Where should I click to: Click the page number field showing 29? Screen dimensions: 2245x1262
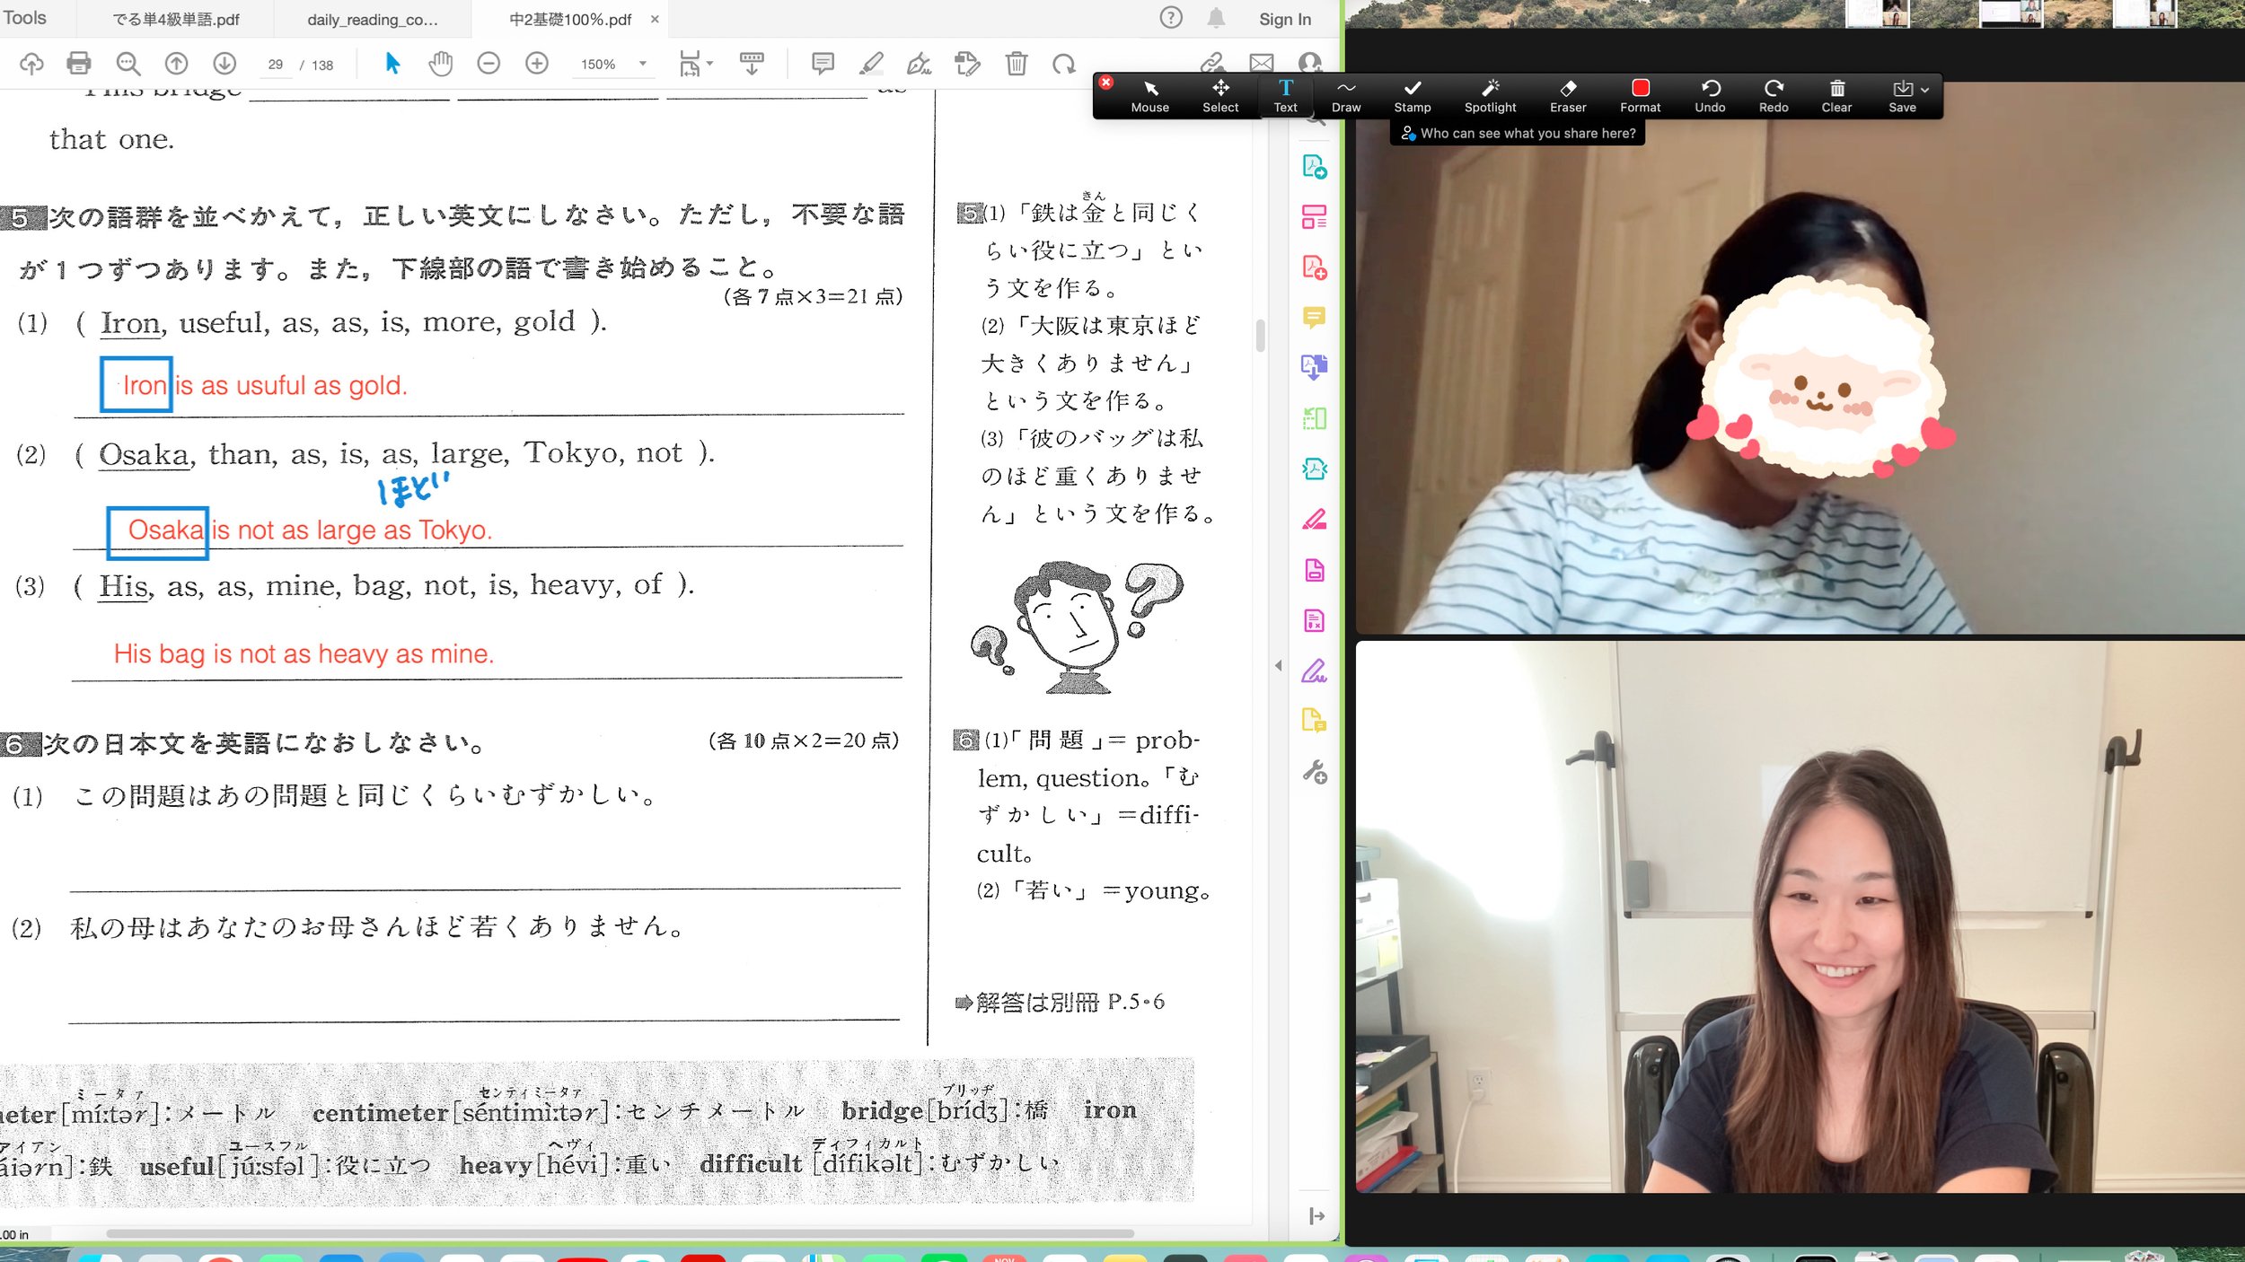[x=276, y=65]
